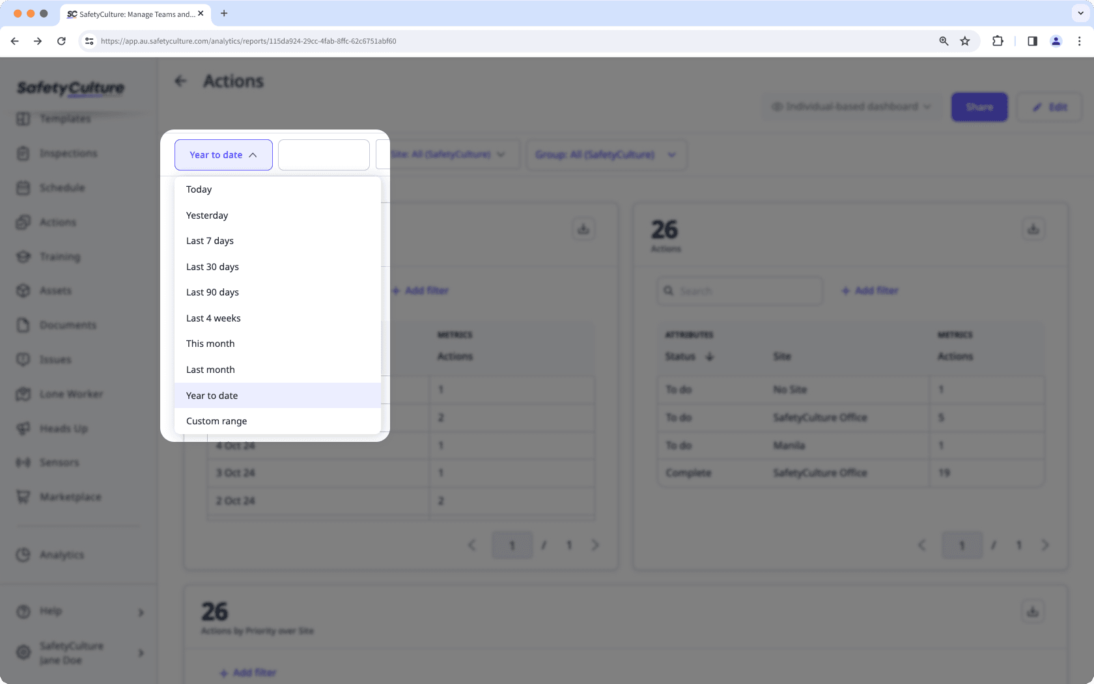
Task: Open the Individual-based dashboard selector
Action: (x=850, y=107)
